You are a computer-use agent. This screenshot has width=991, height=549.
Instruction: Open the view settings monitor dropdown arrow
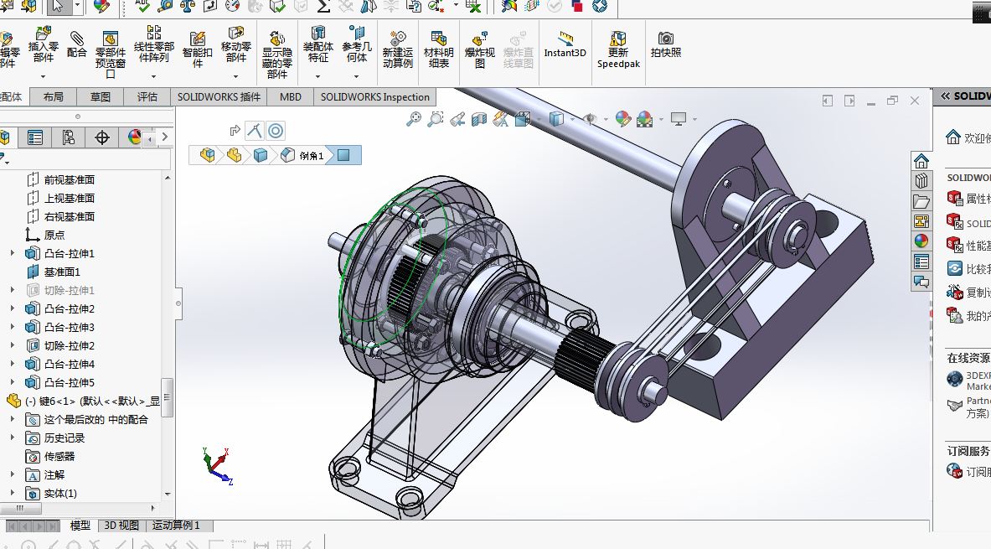(694, 119)
